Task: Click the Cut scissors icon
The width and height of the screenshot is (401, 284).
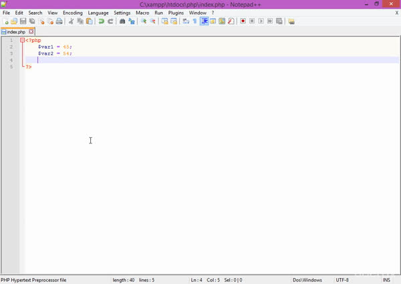Action: [72, 21]
